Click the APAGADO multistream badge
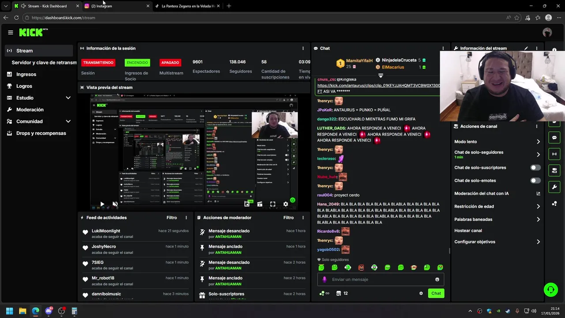Image resolution: width=565 pixels, height=318 pixels. point(170,63)
